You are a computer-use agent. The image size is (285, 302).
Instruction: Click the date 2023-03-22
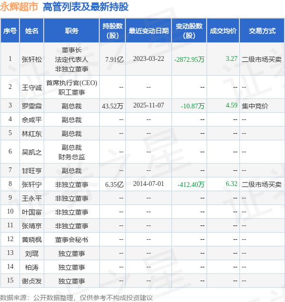(149, 58)
